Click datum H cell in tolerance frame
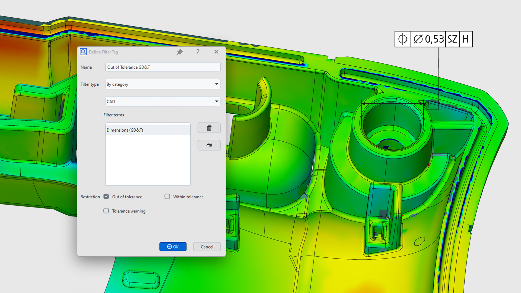 coord(466,39)
